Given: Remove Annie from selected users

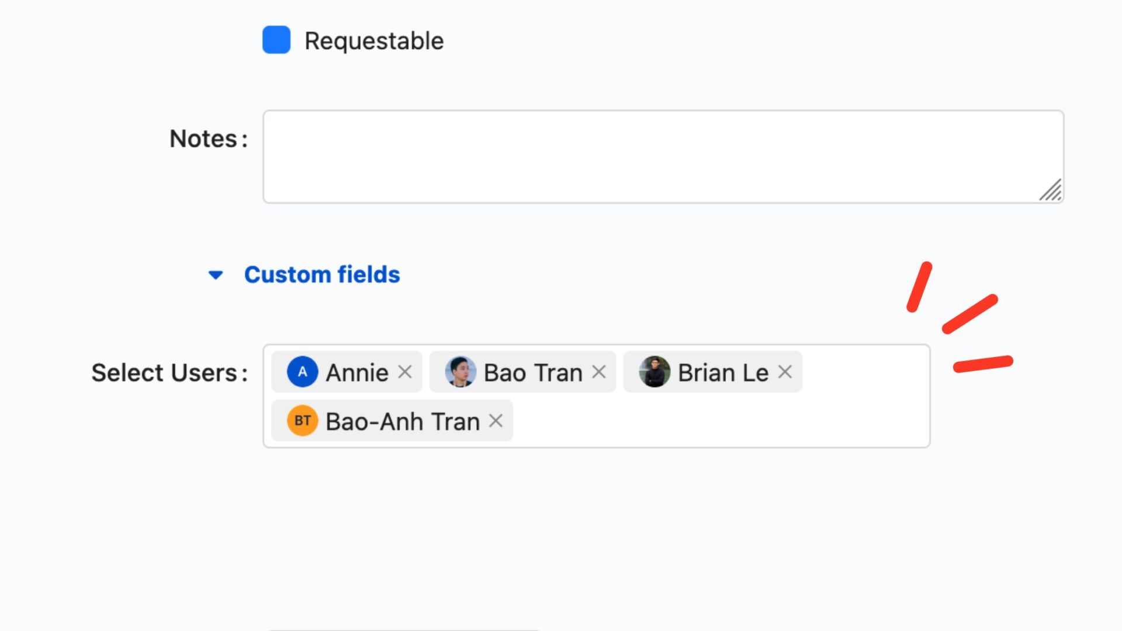Looking at the screenshot, I should (406, 372).
